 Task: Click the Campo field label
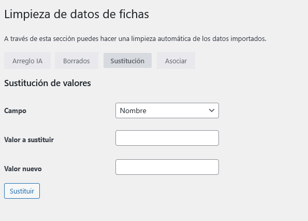[x=15, y=111]
